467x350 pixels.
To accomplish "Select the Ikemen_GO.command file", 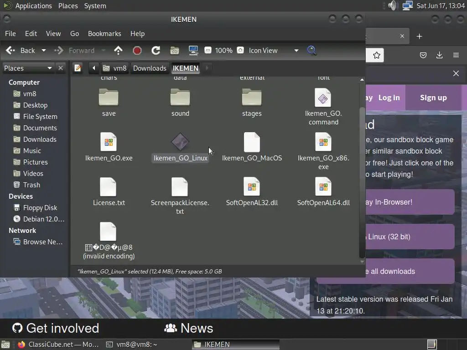I will coord(323,107).
